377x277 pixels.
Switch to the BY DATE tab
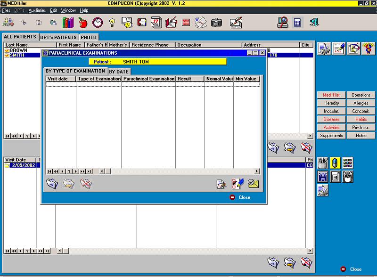tap(119, 72)
